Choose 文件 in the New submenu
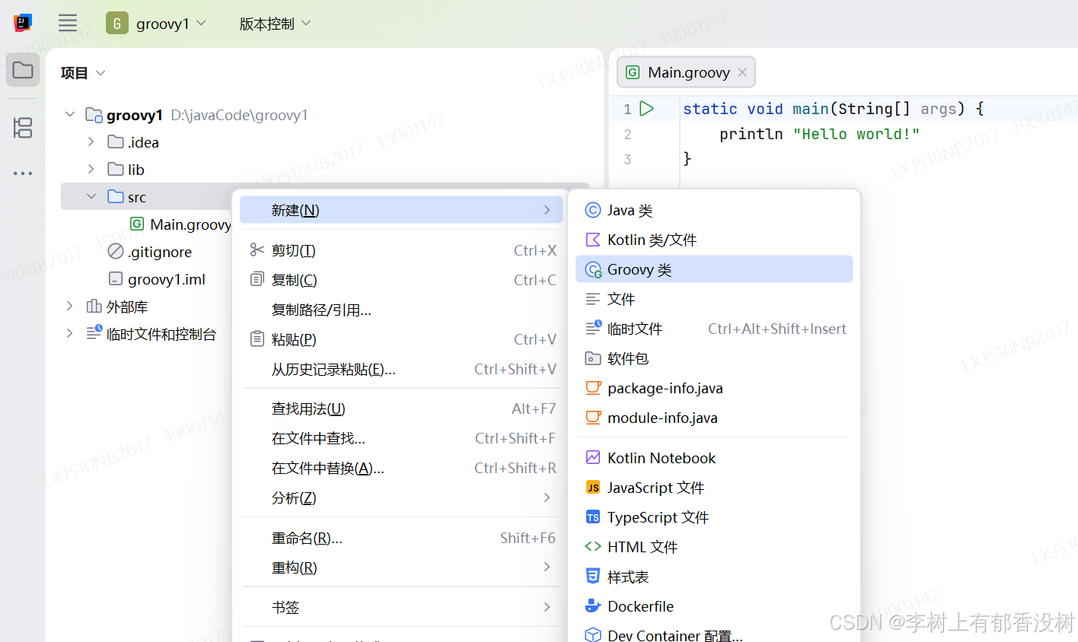Viewport: 1078px width, 642px height. pyautogui.click(x=714, y=299)
